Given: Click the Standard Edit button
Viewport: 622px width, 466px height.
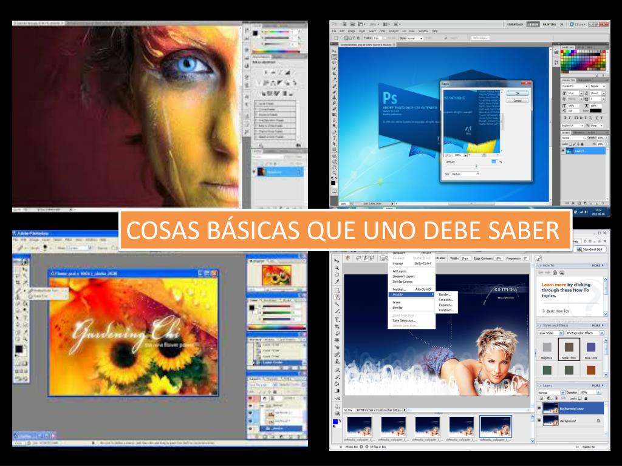Looking at the screenshot, I should pos(589,249).
